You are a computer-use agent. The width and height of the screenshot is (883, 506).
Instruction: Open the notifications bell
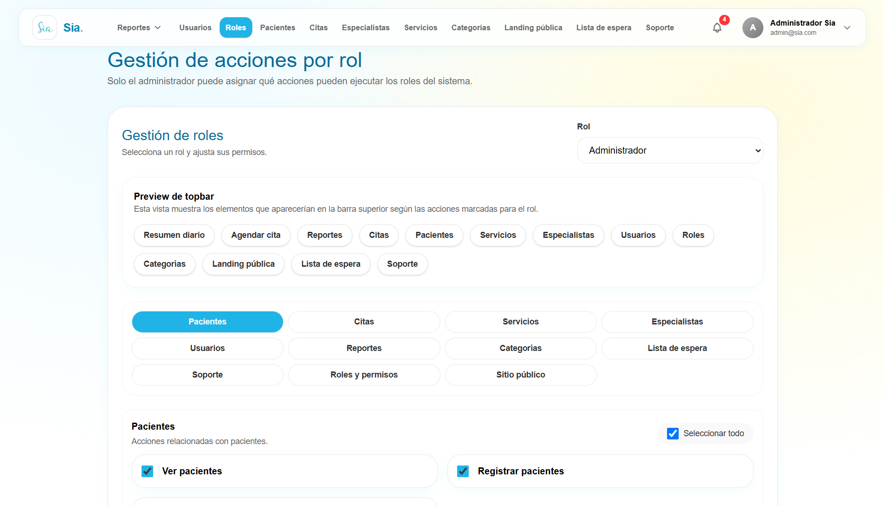tap(717, 28)
